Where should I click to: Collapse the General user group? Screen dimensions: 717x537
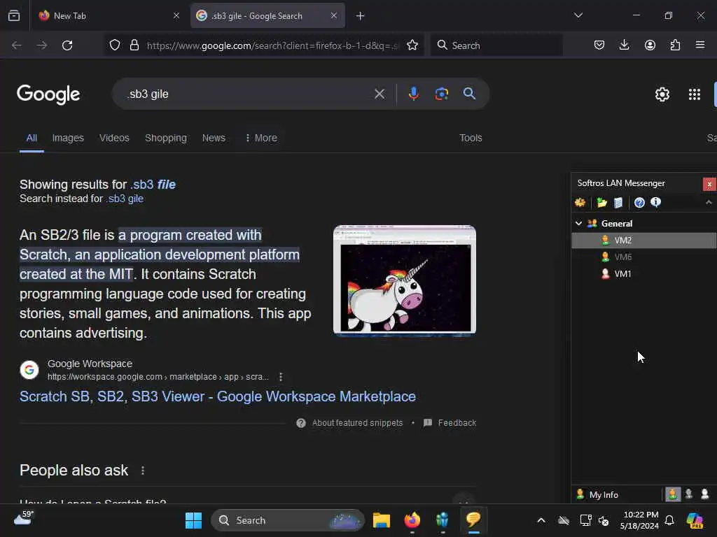[578, 223]
